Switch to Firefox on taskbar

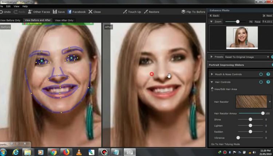66,152
